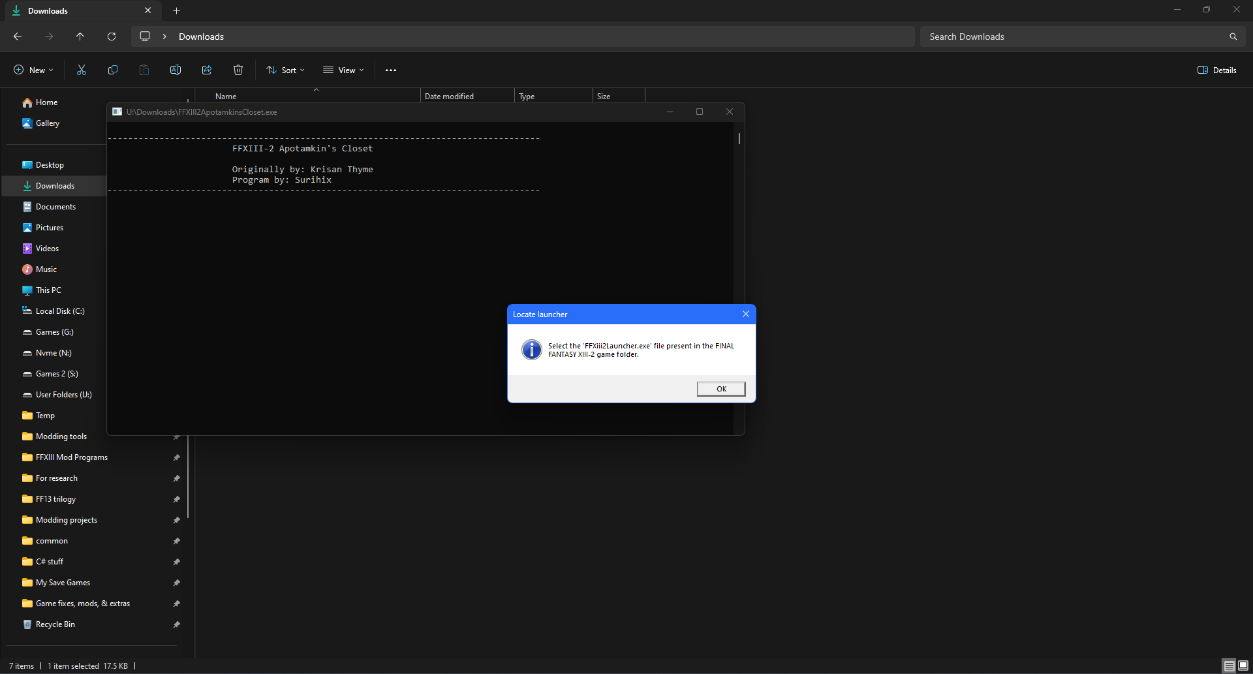Open the New item dropdown
The image size is (1253, 674).
[33, 70]
